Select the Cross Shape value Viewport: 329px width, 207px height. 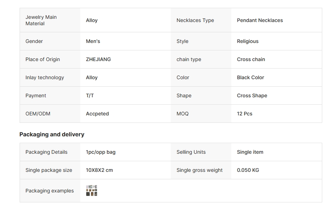(252, 96)
